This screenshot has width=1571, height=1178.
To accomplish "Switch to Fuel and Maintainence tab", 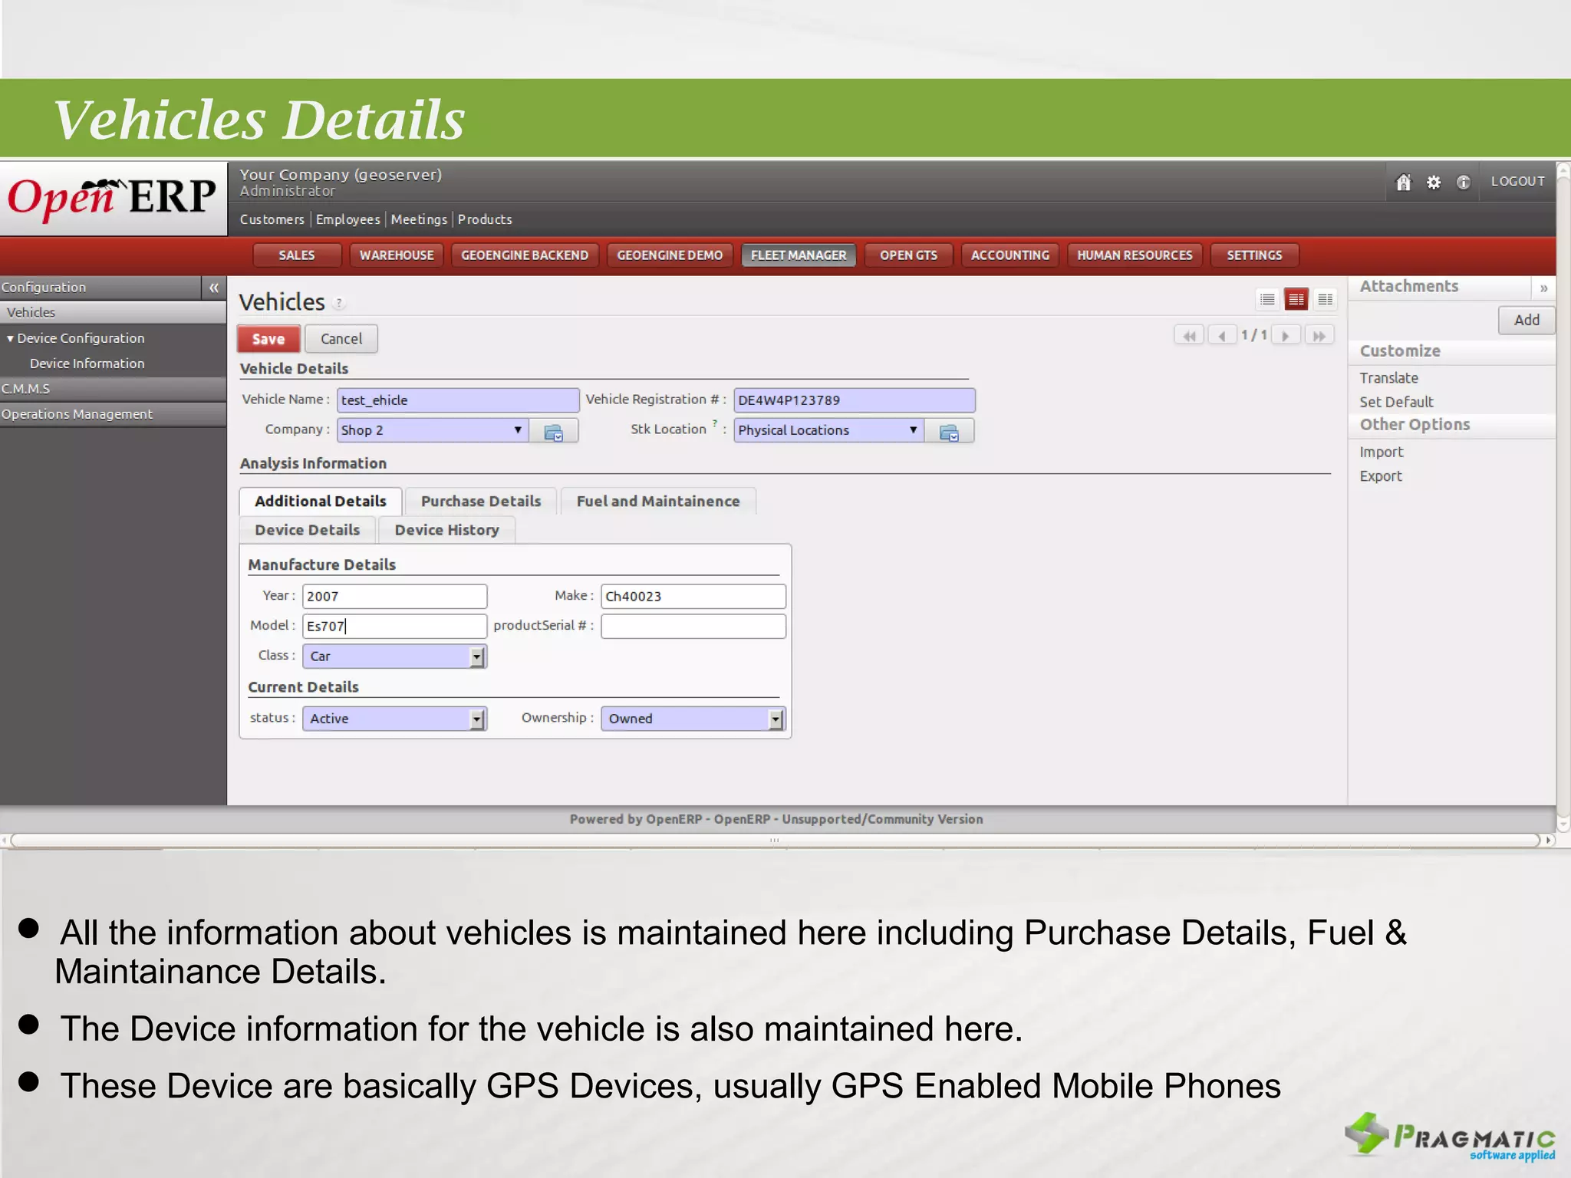I will (x=658, y=502).
